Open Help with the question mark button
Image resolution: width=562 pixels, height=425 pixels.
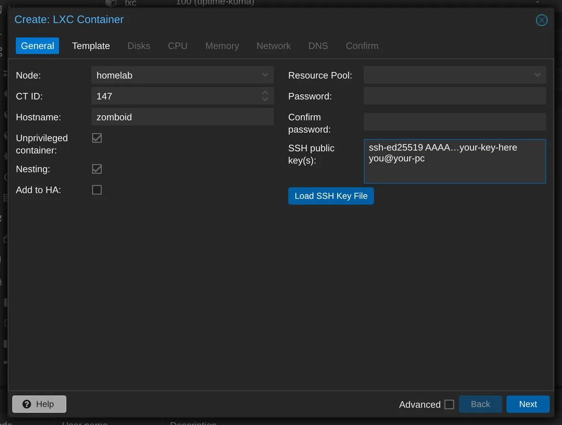39,404
